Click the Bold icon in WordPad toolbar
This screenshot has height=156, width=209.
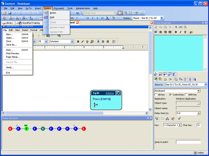click(x=78, y=42)
